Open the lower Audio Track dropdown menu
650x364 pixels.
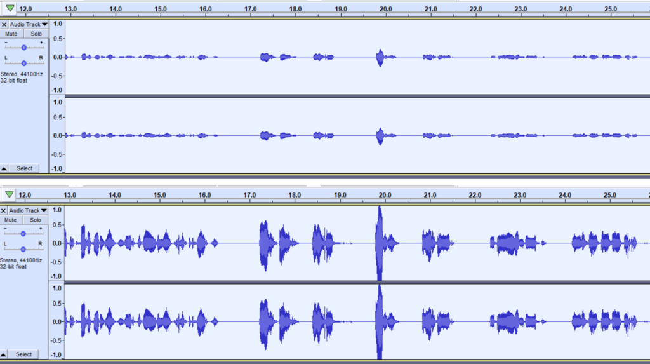tap(27, 210)
